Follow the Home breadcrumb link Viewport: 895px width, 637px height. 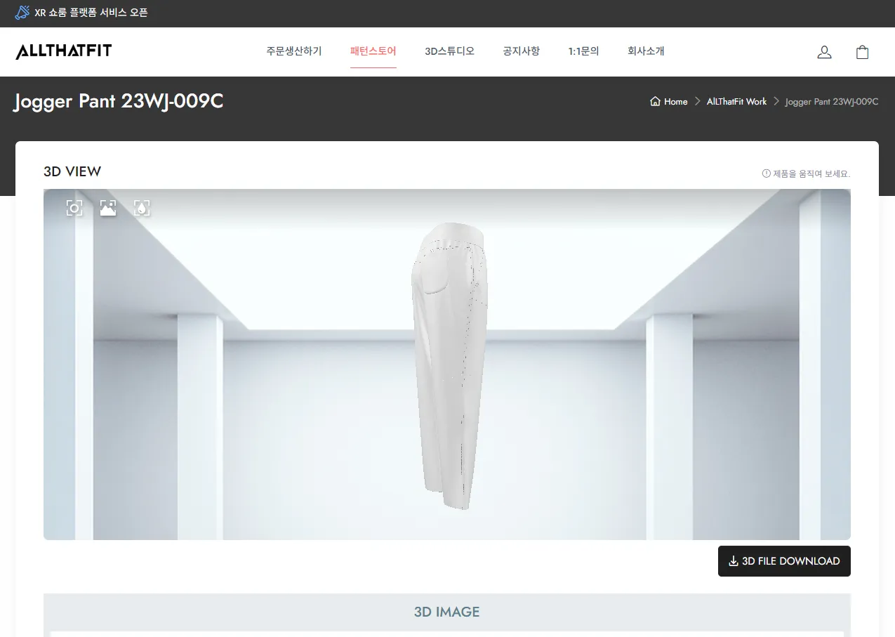tap(676, 102)
